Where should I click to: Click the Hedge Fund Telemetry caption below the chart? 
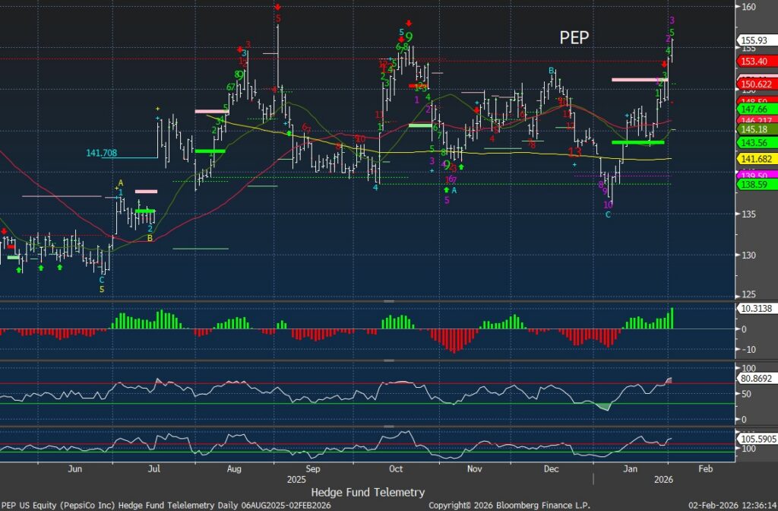click(368, 492)
